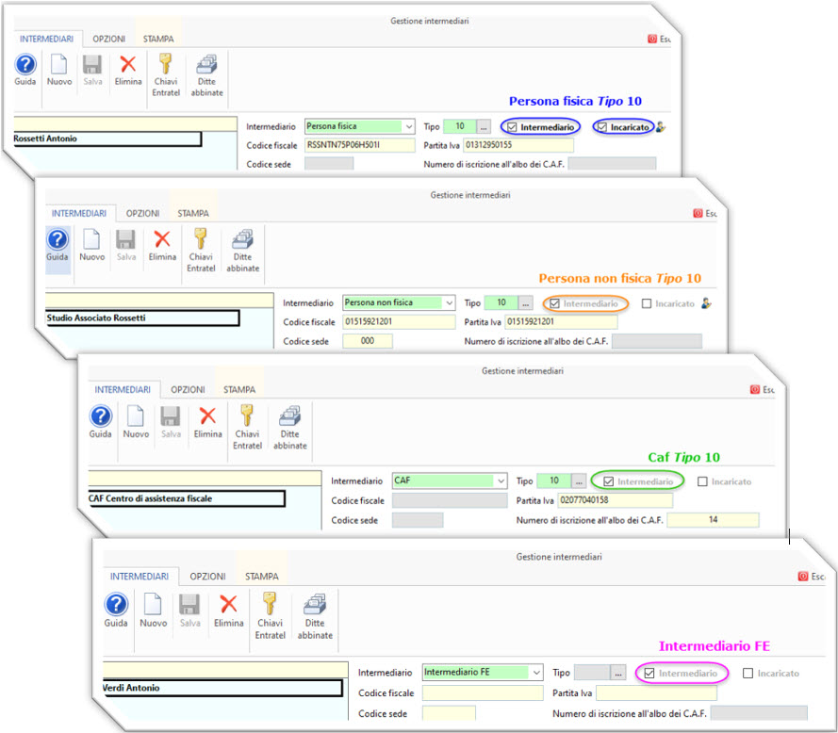Switch to STAMPA tab in Persona fisica window
The image size is (838, 733).
(x=158, y=39)
